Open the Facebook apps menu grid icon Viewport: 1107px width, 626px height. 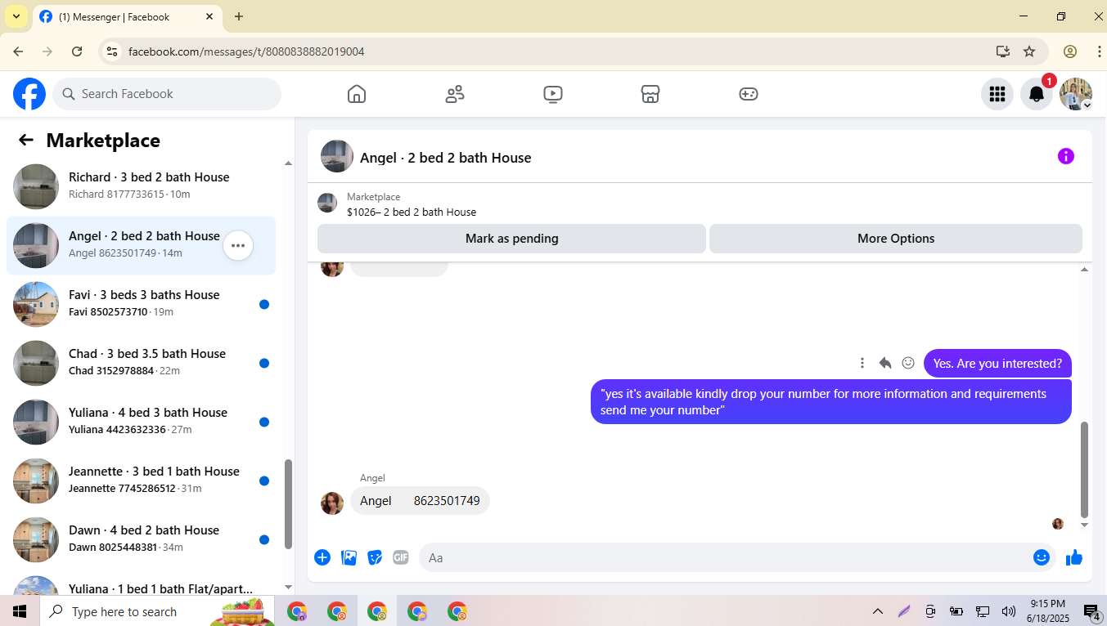pyautogui.click(x=997, y=94)
